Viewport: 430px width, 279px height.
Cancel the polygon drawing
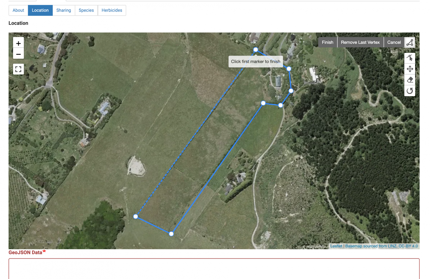point(394,42)
